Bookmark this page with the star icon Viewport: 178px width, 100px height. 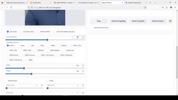(x=145, y=7)
